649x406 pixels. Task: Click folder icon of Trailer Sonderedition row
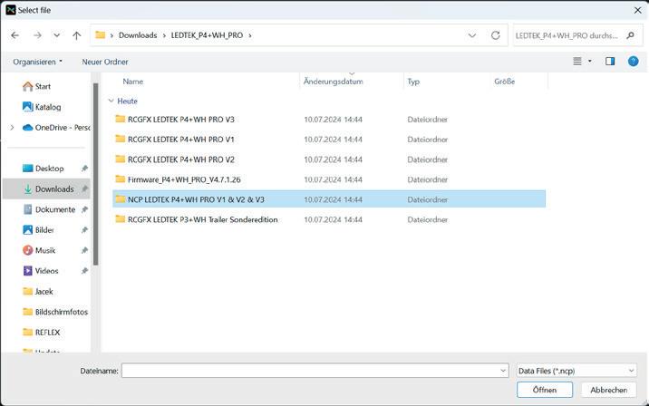121,219
